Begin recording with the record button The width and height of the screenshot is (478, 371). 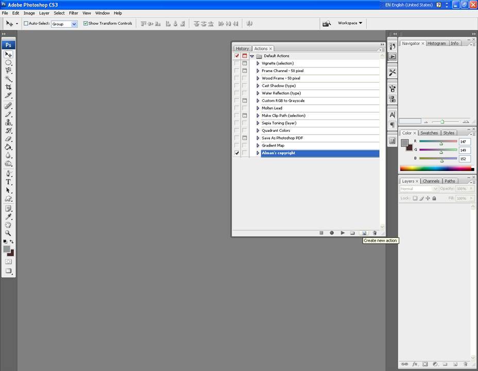point(332,233)
